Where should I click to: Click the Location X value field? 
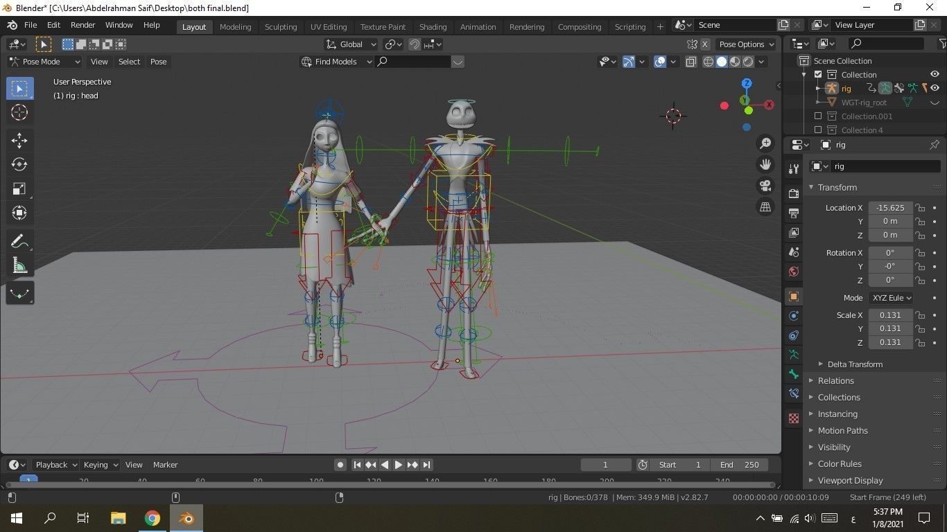pyautogui.click(x=890, y=208)
